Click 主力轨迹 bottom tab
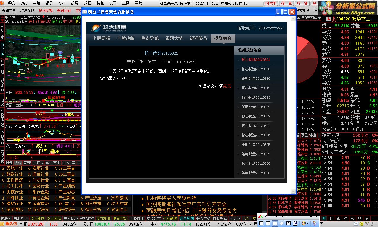 pos(71,218)
